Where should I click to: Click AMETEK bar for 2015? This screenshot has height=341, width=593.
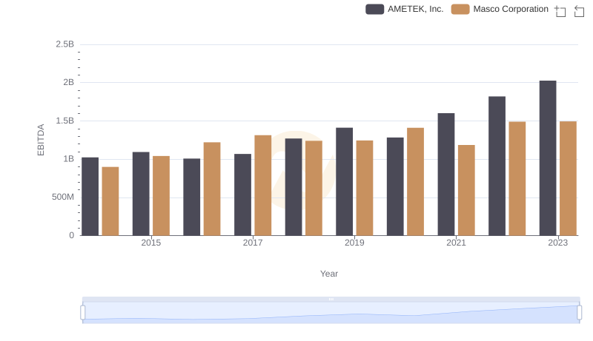coord(141,194)
